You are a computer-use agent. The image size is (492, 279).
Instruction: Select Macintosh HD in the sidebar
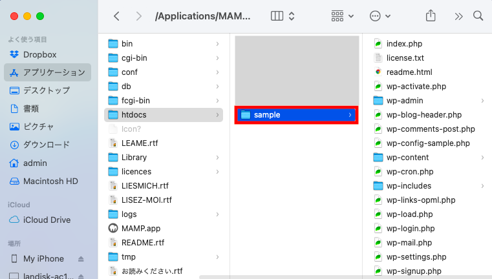[47, 181]
